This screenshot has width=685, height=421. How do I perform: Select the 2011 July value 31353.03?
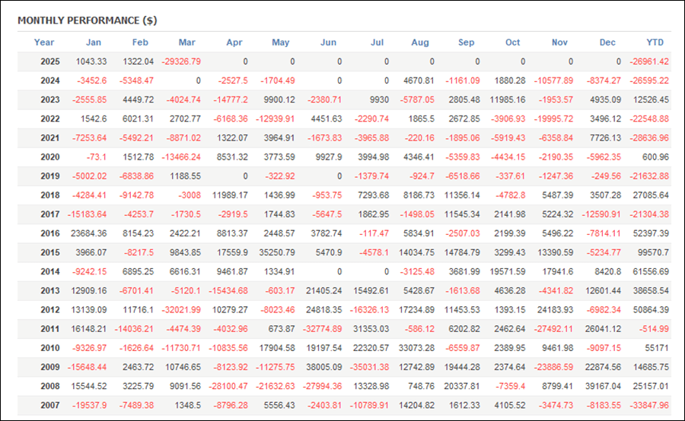point(371,329)
